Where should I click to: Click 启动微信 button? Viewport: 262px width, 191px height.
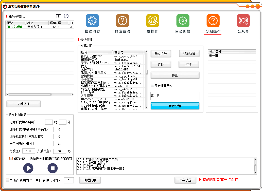click(x=24, y=104)
